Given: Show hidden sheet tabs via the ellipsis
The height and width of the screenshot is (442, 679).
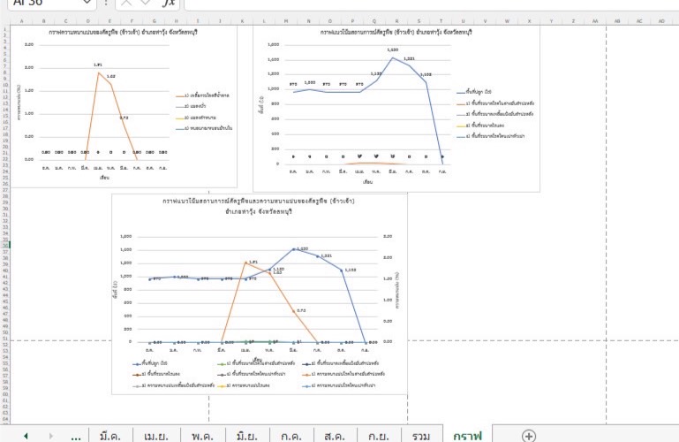Looking at the screenshot, I should [76, 435].
